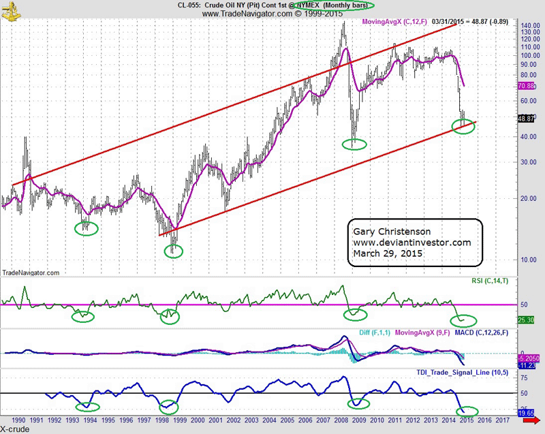Select the X-crude tab
This screenshot has width=545, height=434.
coord(14,429)
